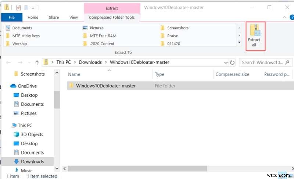
Task: Select This PC in the navigation pane
Action: tap(22, 125)
